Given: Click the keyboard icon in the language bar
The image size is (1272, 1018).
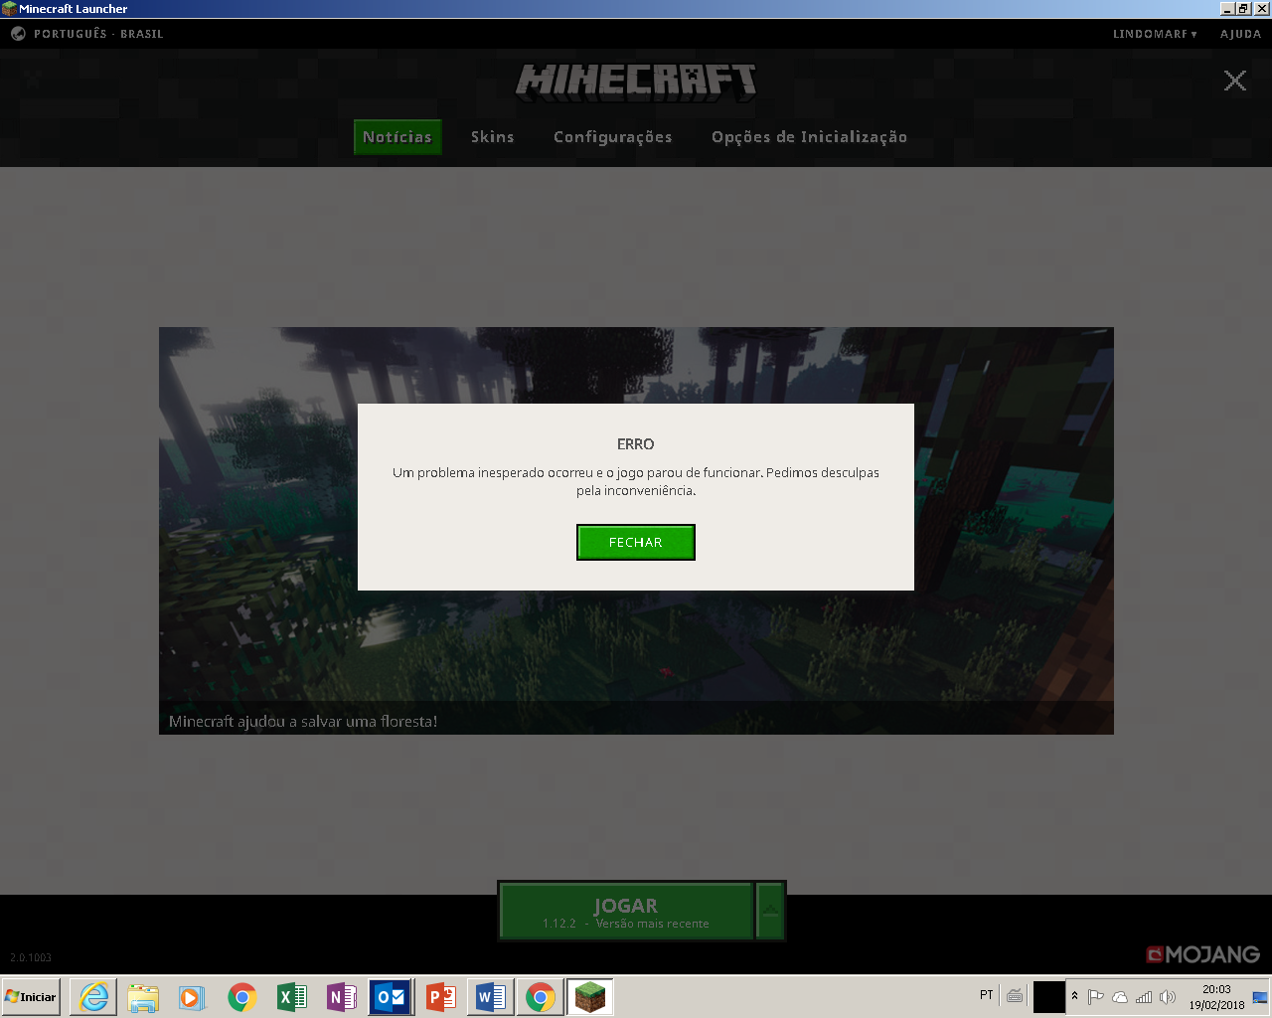Looking at the screenshot, I should tap(1015, 995).
